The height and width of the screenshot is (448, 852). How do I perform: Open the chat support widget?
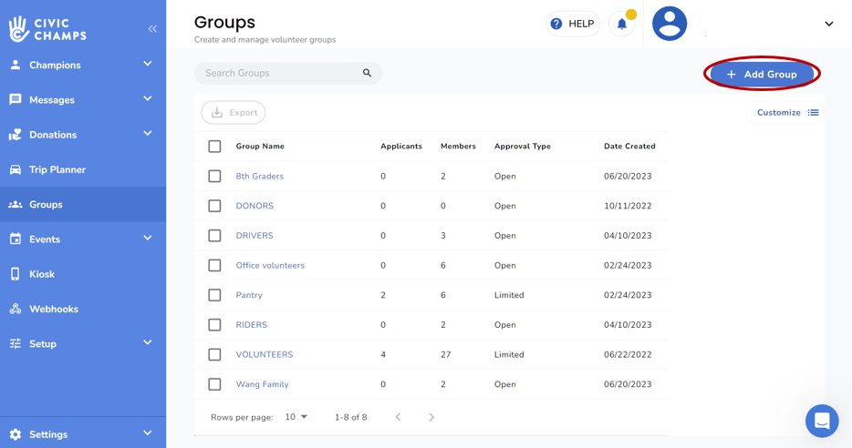click(x=821, y=421)
